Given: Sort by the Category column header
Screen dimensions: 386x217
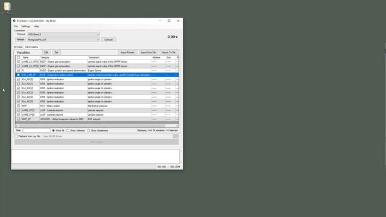Looking at the screenshot, I should coord(63,58).
